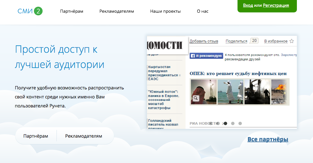This screenshot has height=163, width=313.
Task: Click the star icon next to В избранное
Action: (x=292, y=41)
